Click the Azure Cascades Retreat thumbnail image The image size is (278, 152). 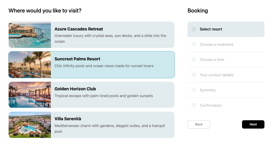pyautogui.click(x=30, y=35)
